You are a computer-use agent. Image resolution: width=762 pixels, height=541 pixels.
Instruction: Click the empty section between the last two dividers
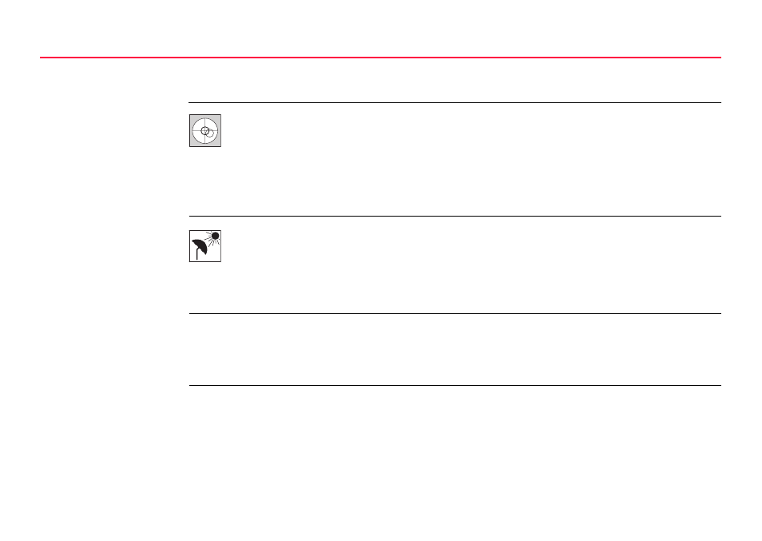[x=454, y=349]
